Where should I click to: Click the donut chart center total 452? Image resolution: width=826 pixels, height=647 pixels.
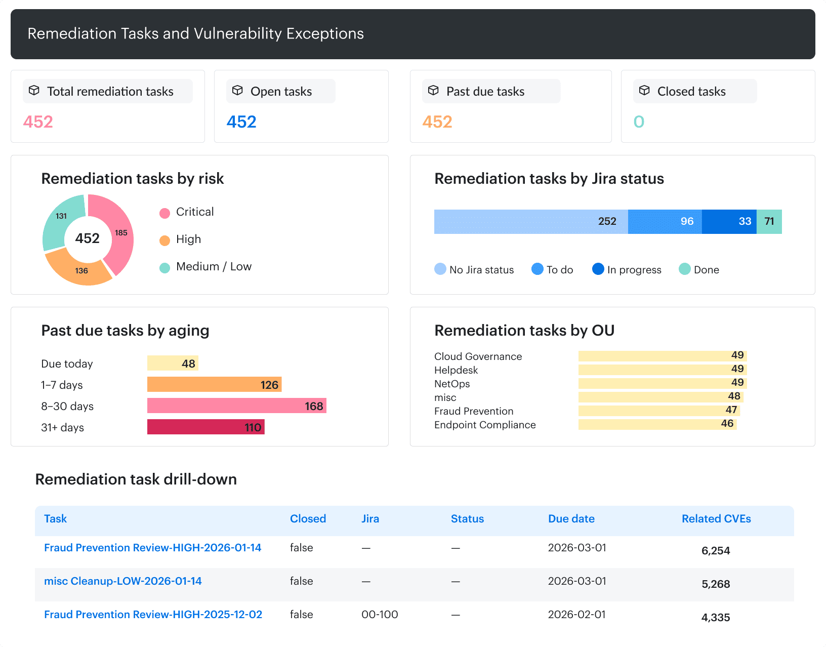[87, 238]
